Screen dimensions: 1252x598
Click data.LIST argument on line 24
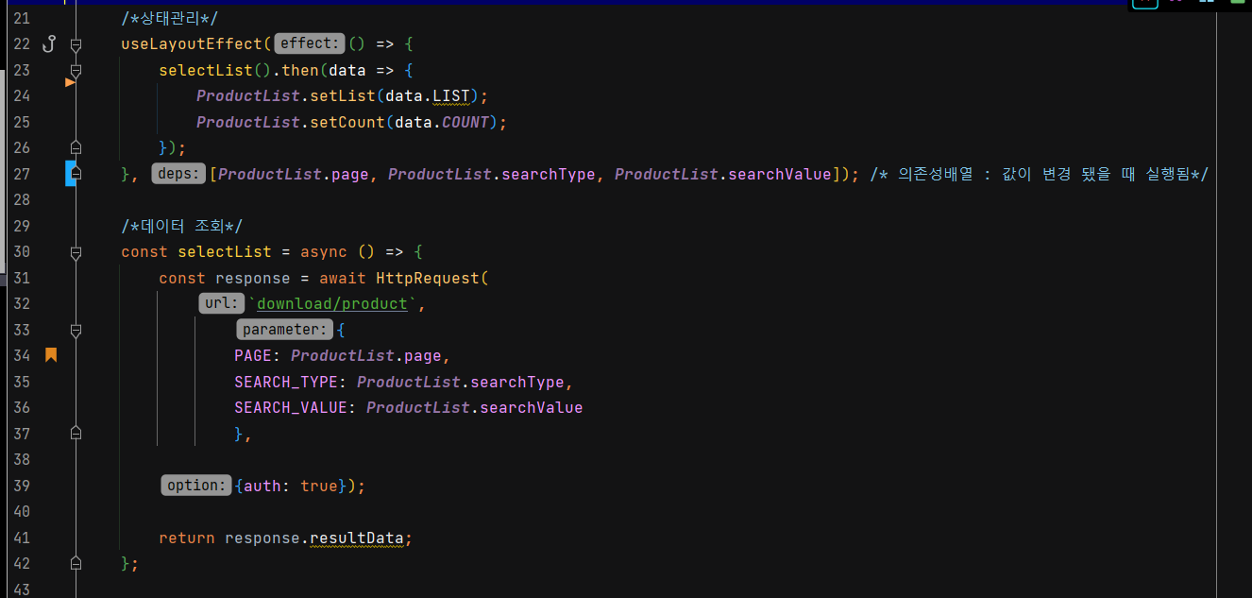point(427,95)
